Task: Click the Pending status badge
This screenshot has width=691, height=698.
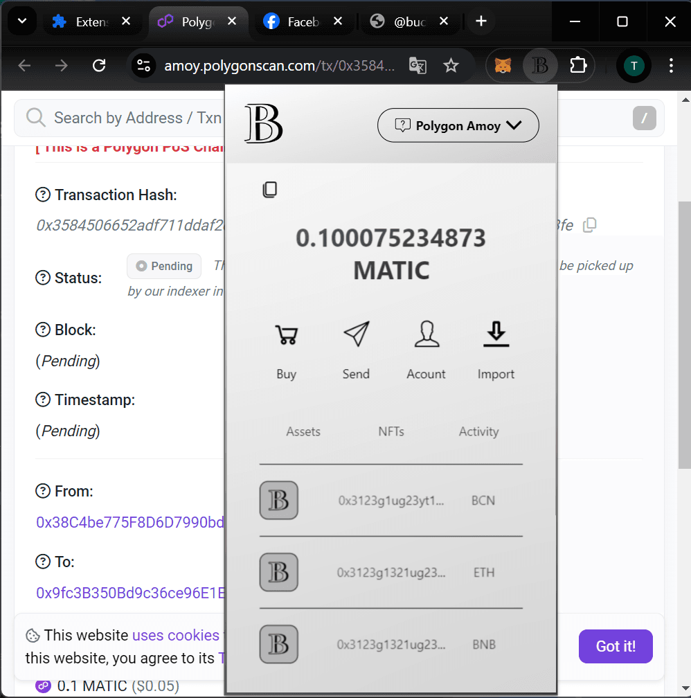Action: 164,266
